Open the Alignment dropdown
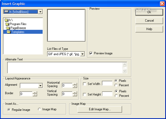 pyautogui.click(x=40, y=86)
